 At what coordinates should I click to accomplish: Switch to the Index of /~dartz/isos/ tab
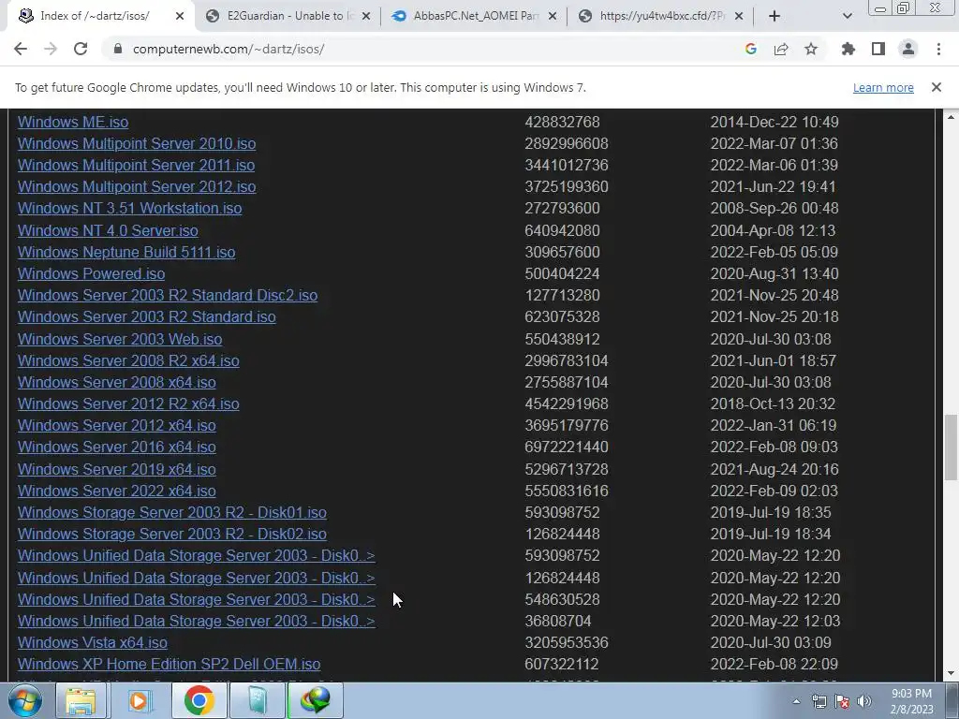point(95,16)
